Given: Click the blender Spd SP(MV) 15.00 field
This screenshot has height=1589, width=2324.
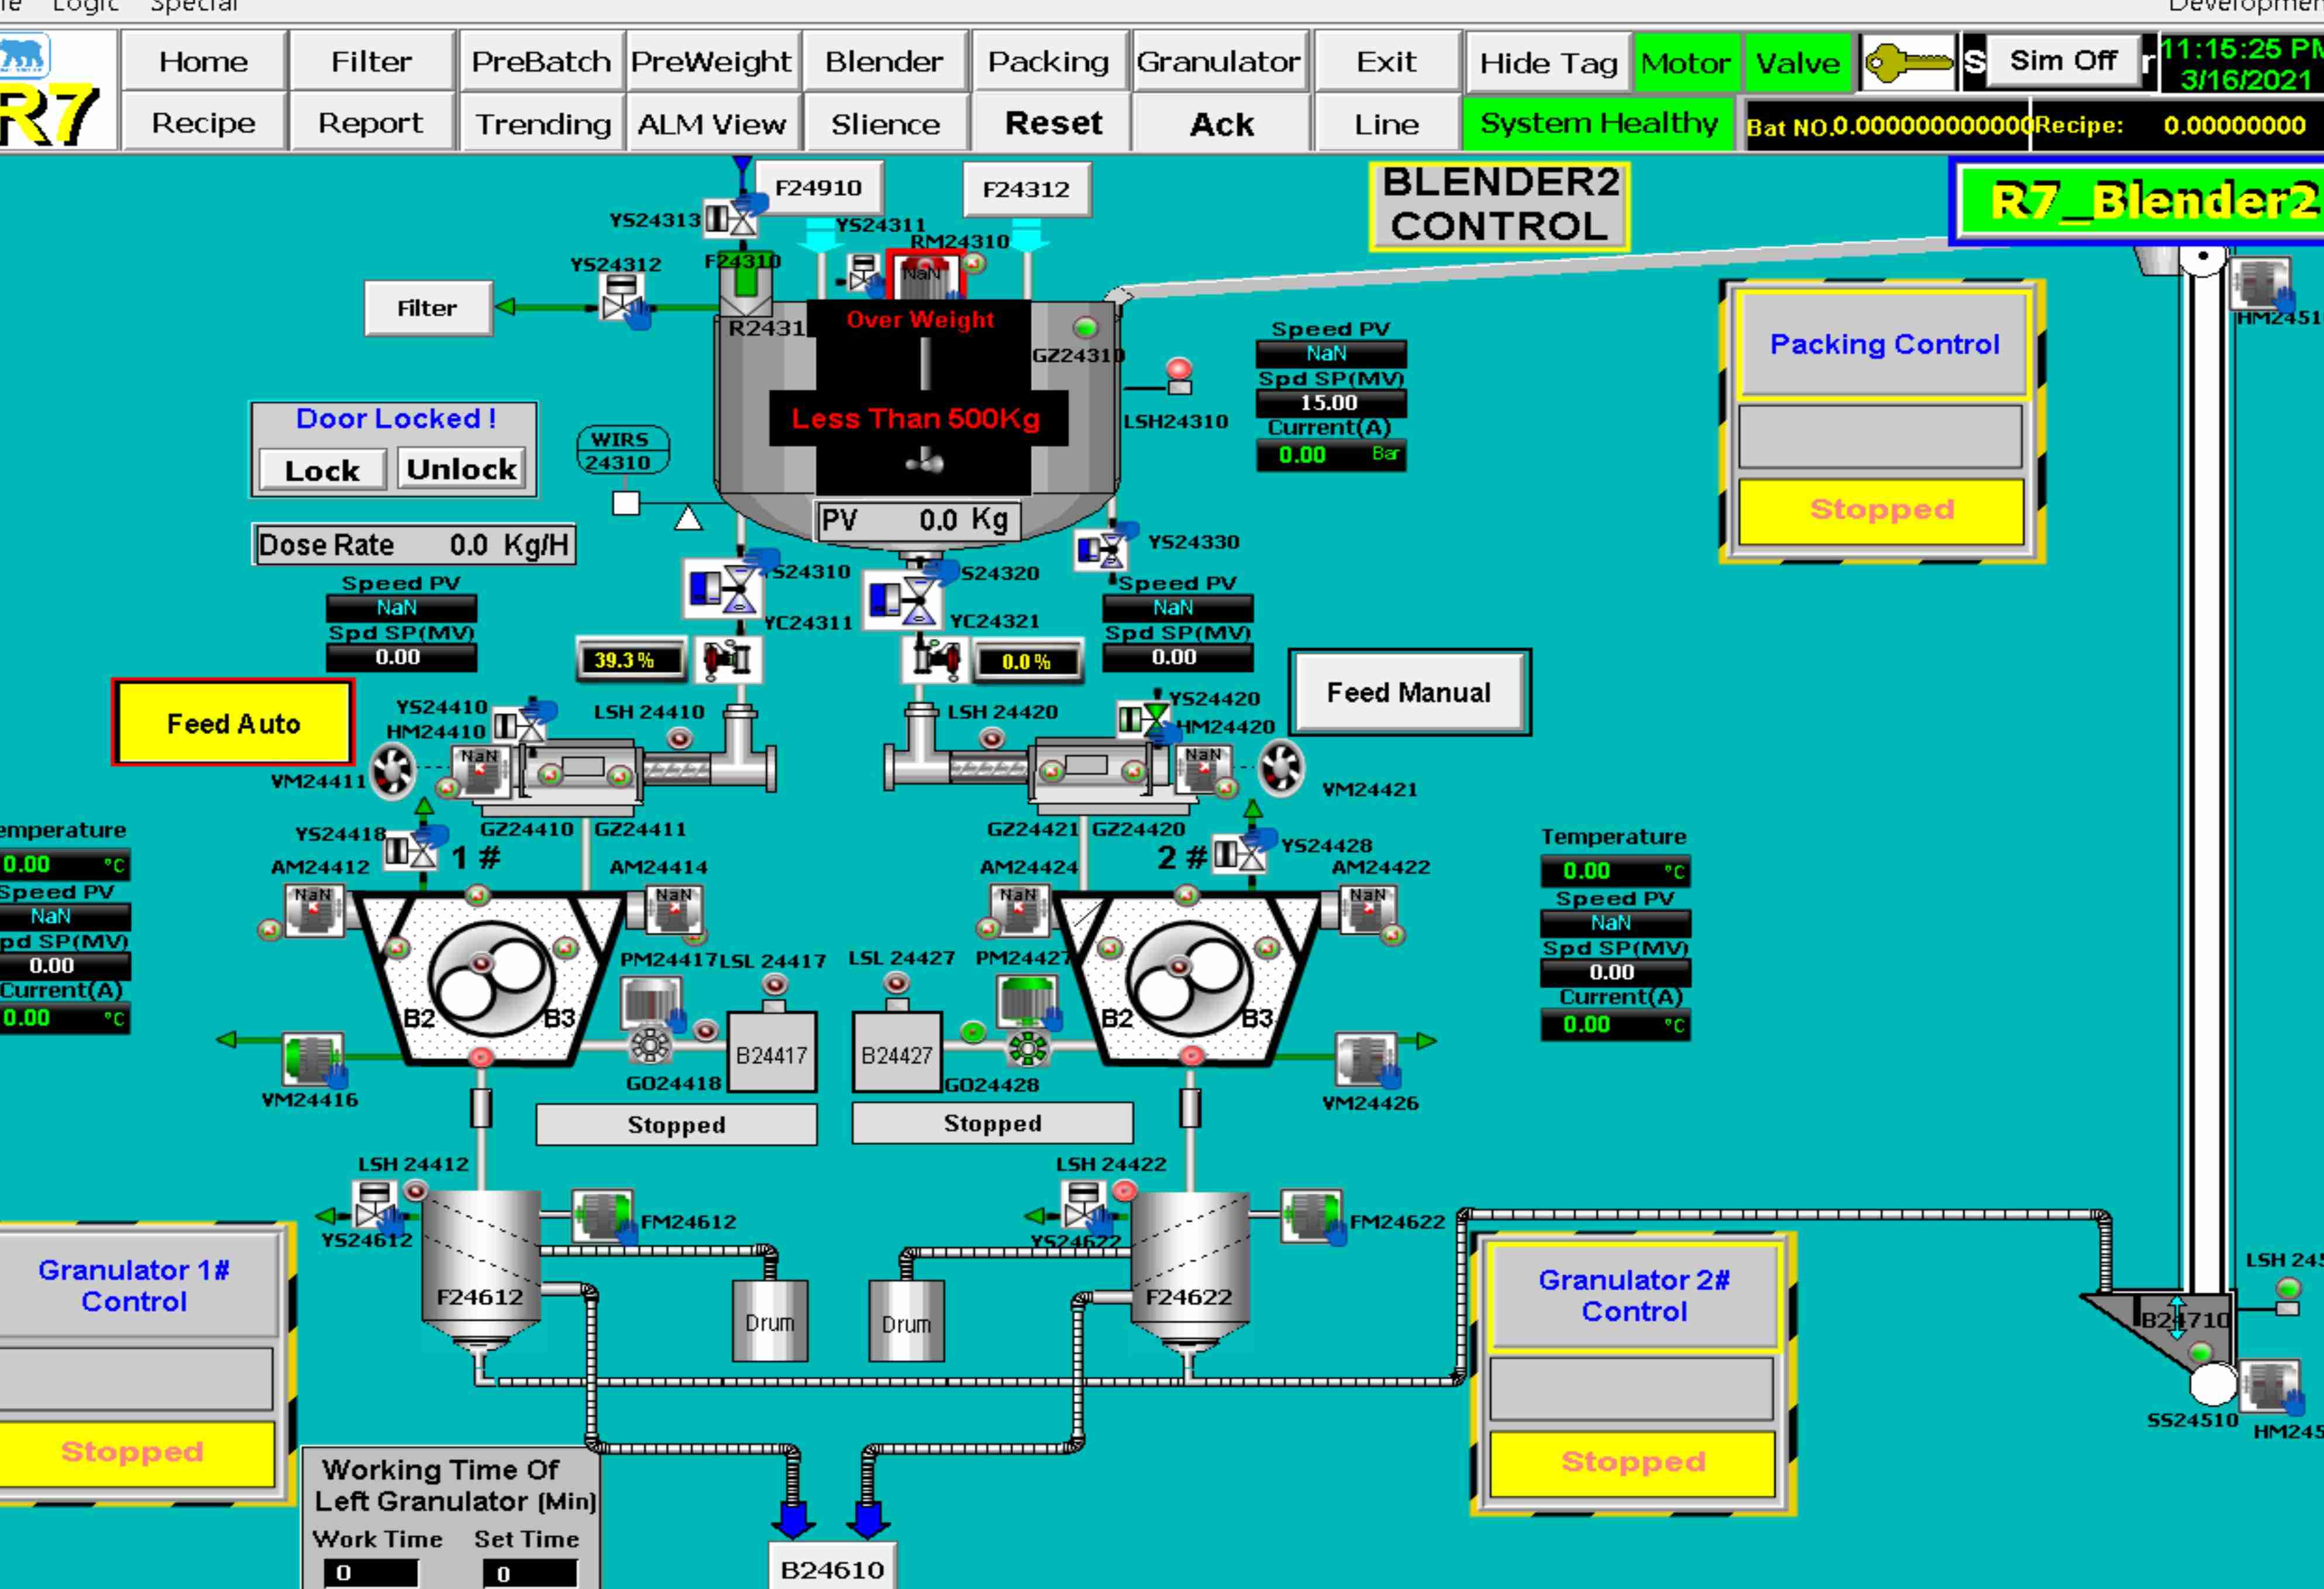Looking at the screenshot, I should [x=1330, y=402].
